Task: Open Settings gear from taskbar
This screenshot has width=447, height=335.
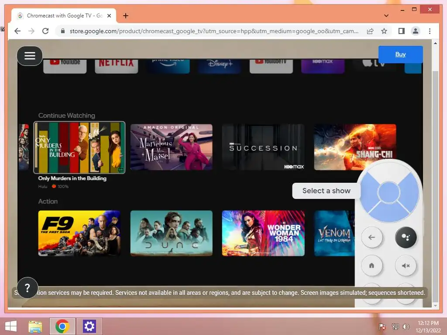Action: point(89,326)
